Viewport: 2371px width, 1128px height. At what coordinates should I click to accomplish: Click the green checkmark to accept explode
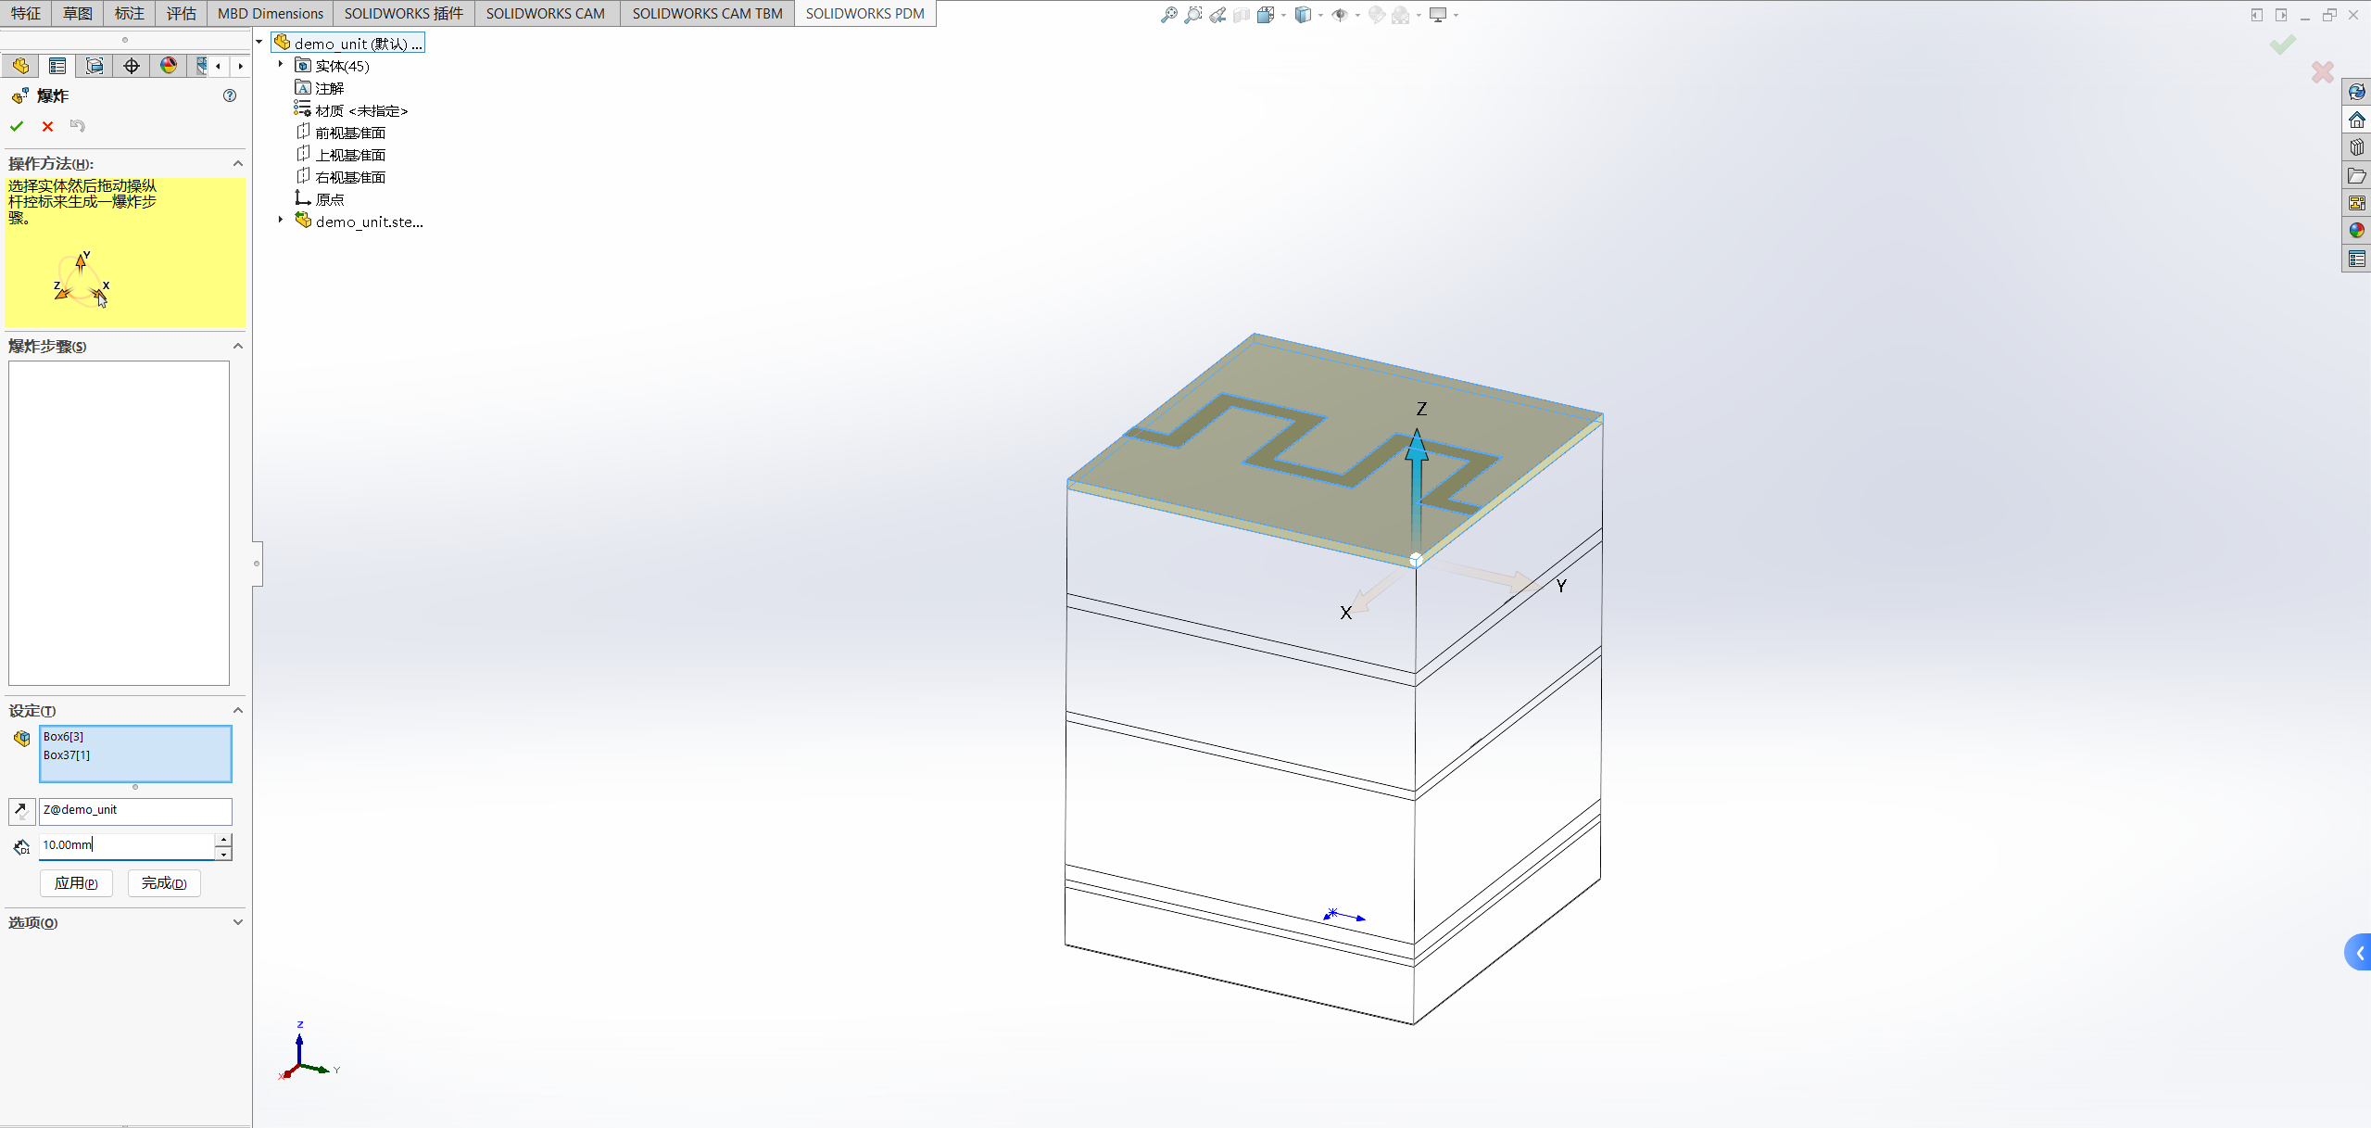coord(17,126)
